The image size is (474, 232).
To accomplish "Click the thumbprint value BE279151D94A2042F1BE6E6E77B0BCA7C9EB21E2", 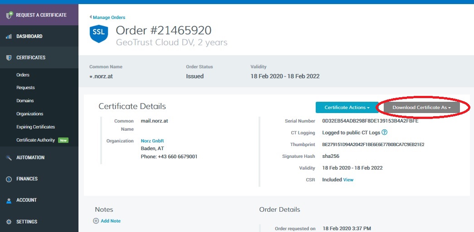I will click(373, 145).
